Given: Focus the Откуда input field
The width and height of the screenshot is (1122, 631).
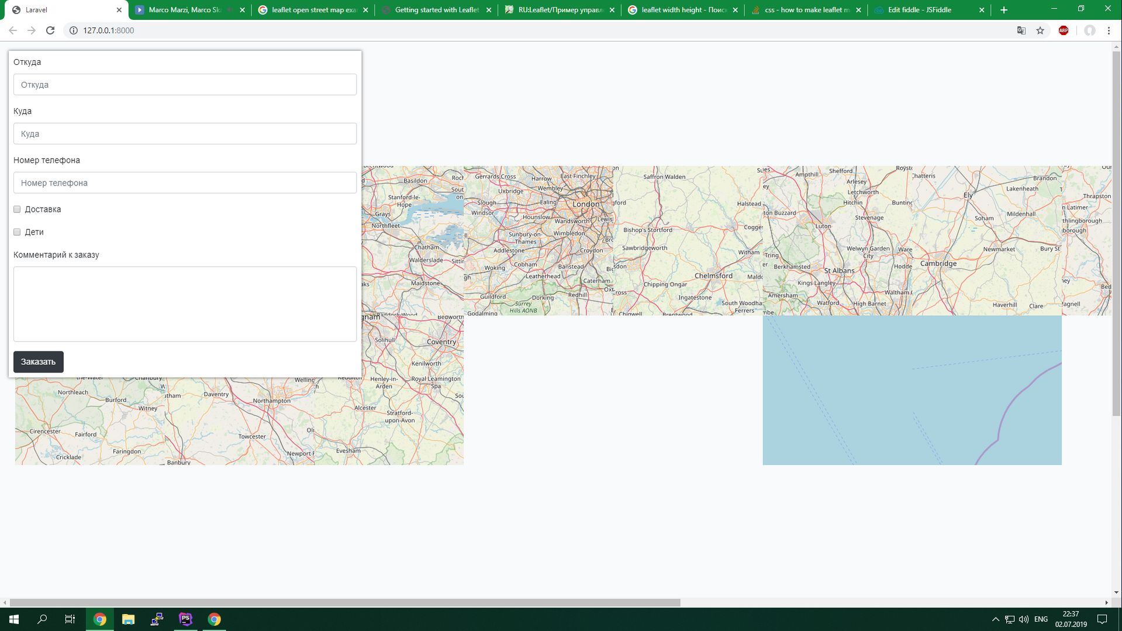Looking at the screenshot, I should click(185, 85).
